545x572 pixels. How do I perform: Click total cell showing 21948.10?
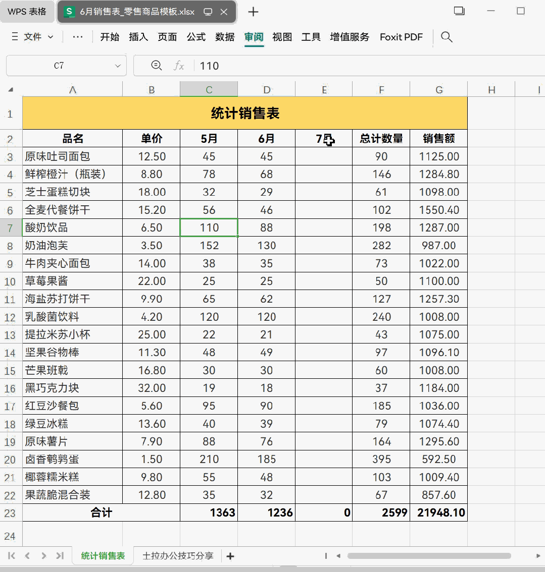[x=439, y=512]
